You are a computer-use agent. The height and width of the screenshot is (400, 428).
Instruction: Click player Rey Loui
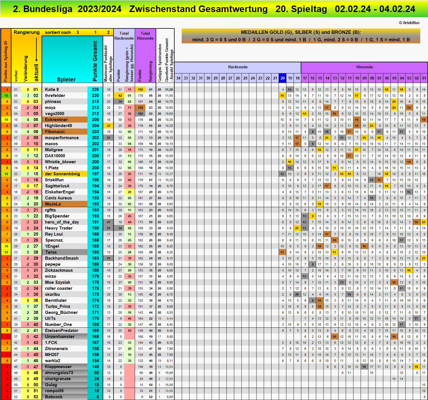click(54, 234)
